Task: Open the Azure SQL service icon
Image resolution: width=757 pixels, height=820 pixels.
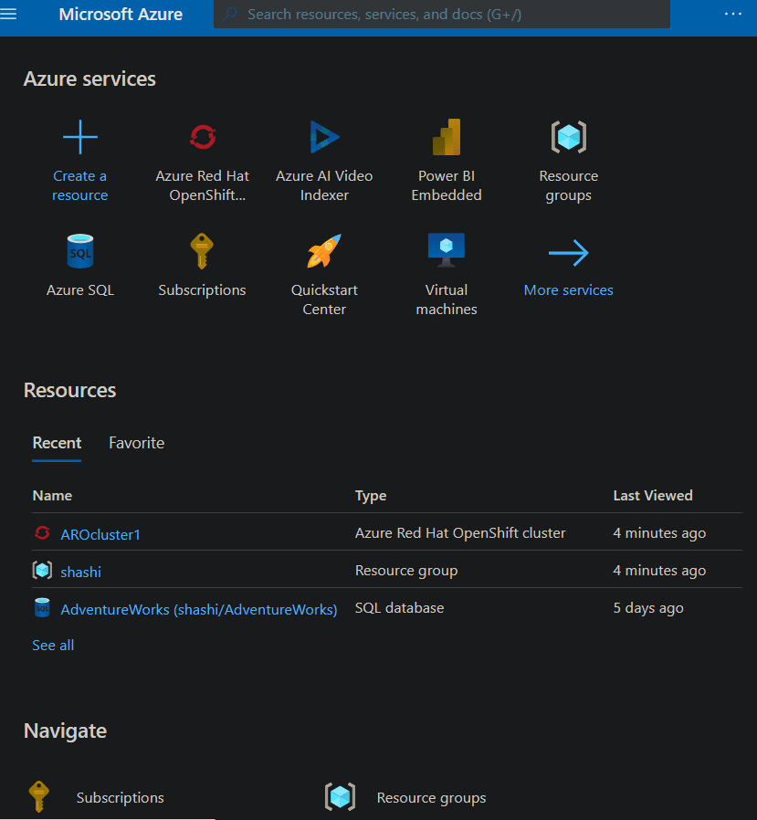Action: (x=80, y=252)
